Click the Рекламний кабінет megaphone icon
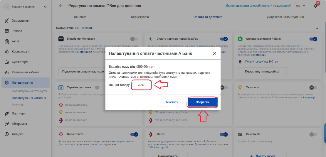The height and width of the screenshot is (157, 326). point(7,72)
